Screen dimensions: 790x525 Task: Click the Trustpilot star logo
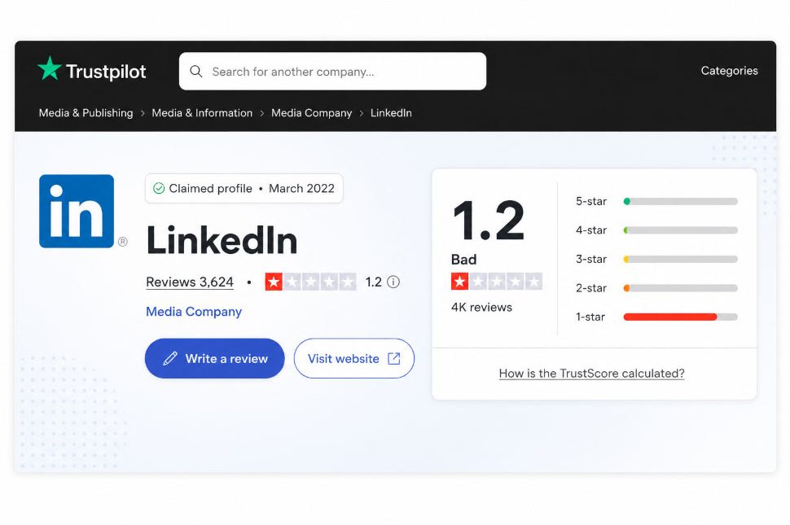pyautogui.click(x=50, y=68)
